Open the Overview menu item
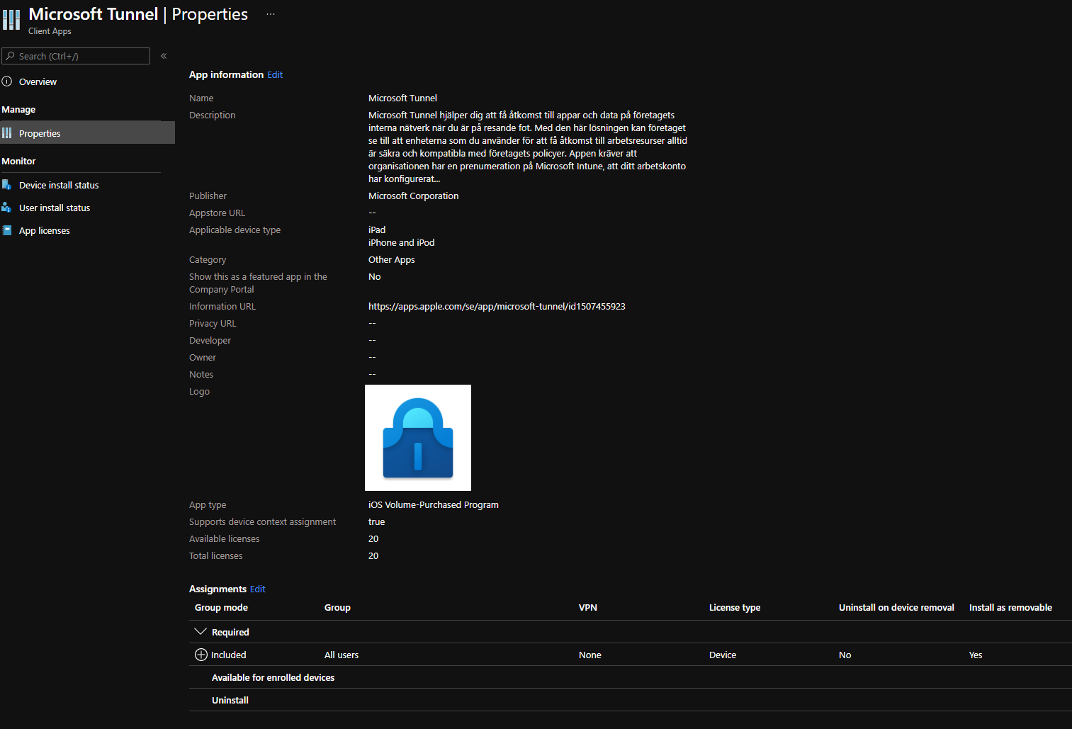1072x729 pixels. click(38, 81)
